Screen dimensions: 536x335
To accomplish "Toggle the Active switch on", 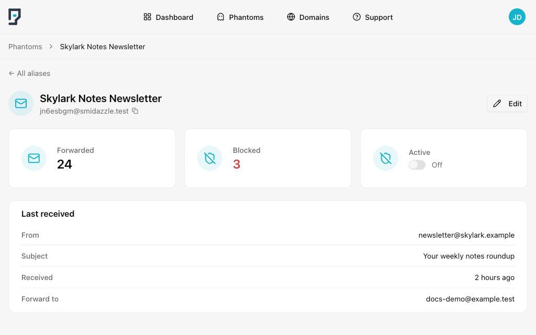I will pyautogui.click(x=417, y=165).
